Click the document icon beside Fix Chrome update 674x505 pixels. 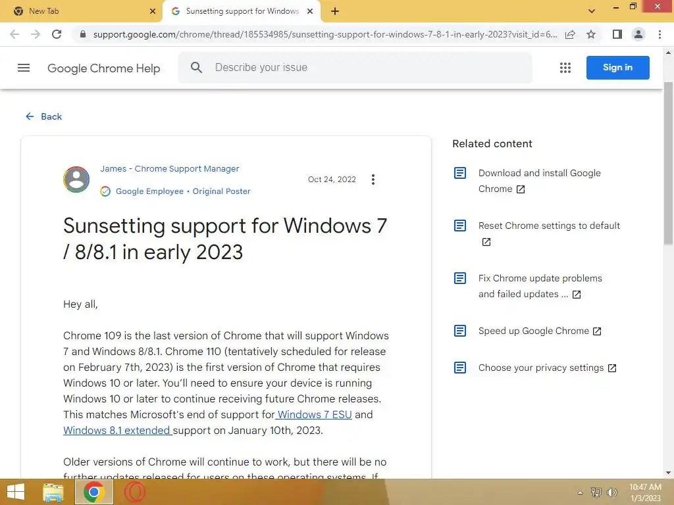[x=460, y=278]
